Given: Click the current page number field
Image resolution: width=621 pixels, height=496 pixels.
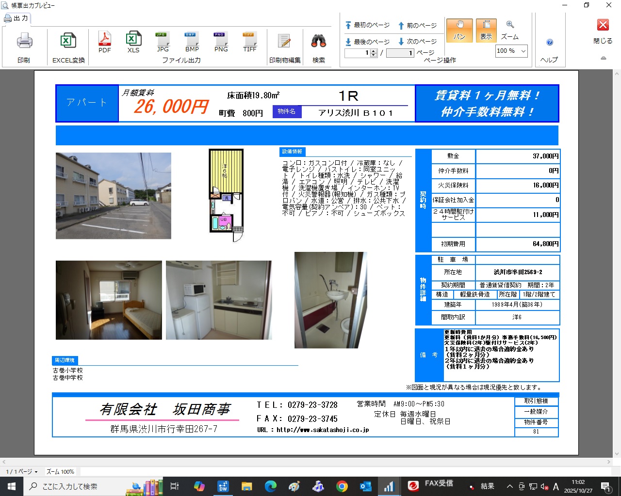Looking at the screenshot, I should pyautogui.click(x=358, y=53).
